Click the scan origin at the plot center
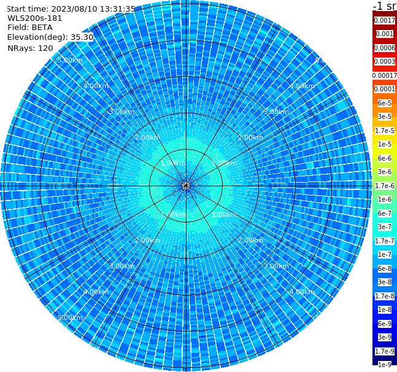 pos(186,186)
